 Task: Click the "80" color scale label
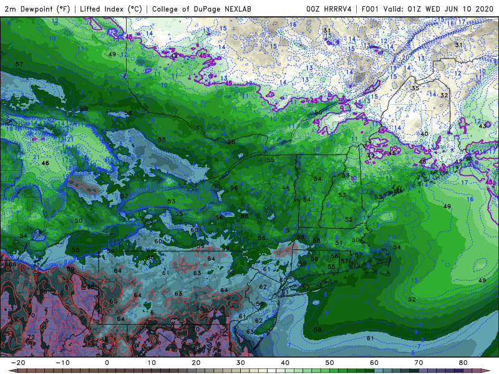click(x=463, y=363)
